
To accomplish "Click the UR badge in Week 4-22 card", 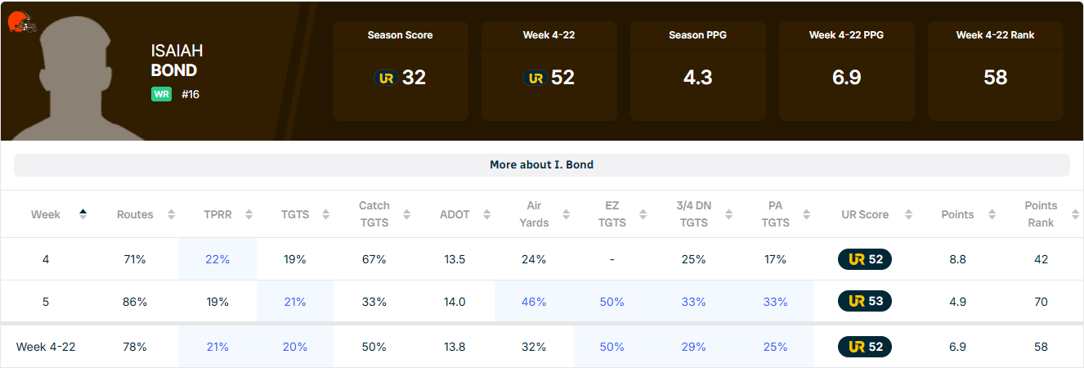I will click(535, 78).
